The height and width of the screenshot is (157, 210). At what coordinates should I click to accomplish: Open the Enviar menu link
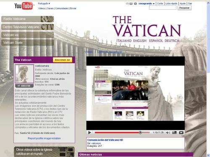73,8
